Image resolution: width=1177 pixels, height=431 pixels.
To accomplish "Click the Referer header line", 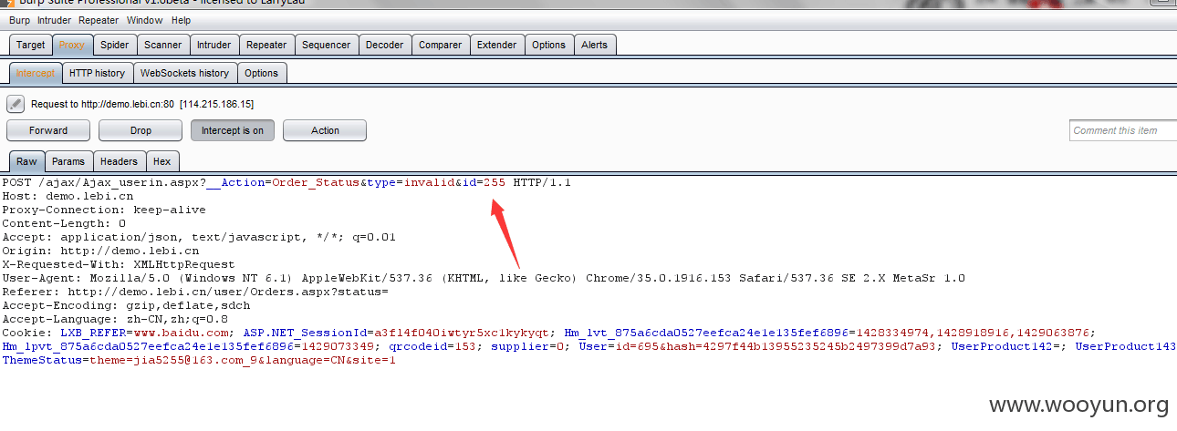I will (195, 292).
